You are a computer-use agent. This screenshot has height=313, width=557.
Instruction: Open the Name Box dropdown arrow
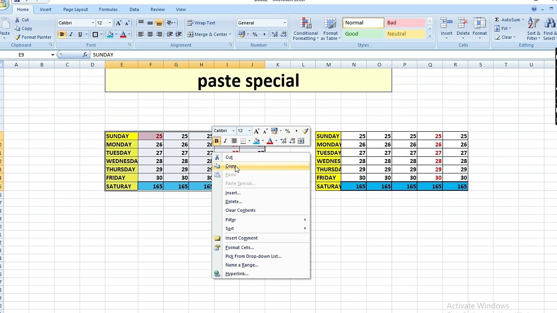tap(53, 55)
